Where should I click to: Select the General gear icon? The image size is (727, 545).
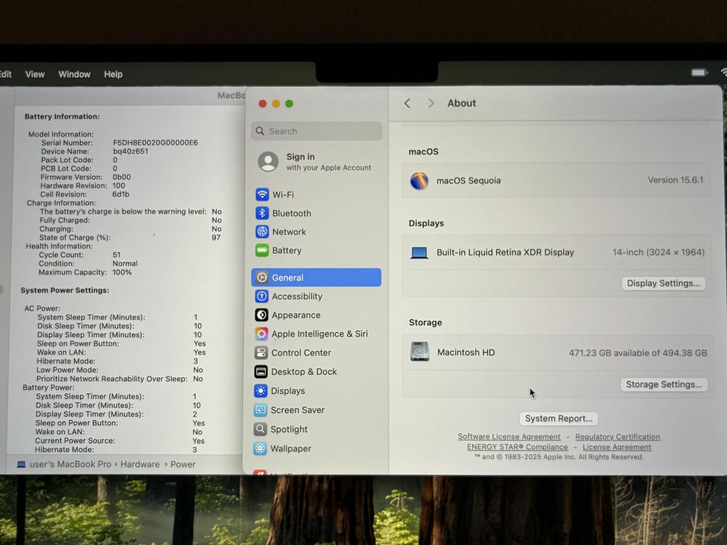pos(262,278)
